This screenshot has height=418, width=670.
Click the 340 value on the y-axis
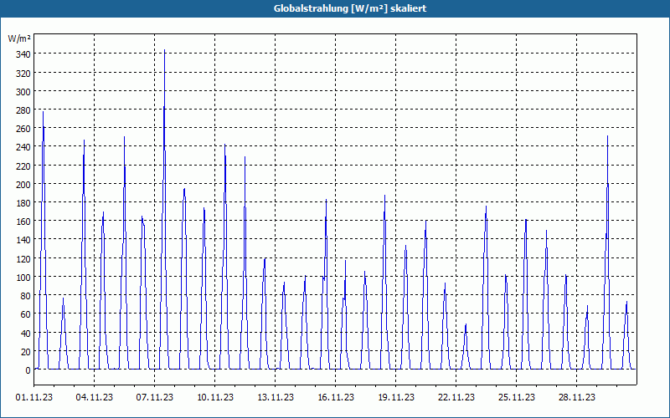point(23,54)
